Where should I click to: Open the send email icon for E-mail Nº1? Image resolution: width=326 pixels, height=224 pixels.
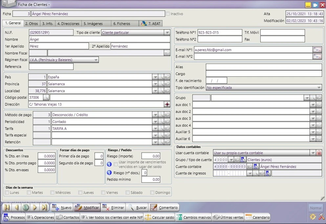pos(317,50)
